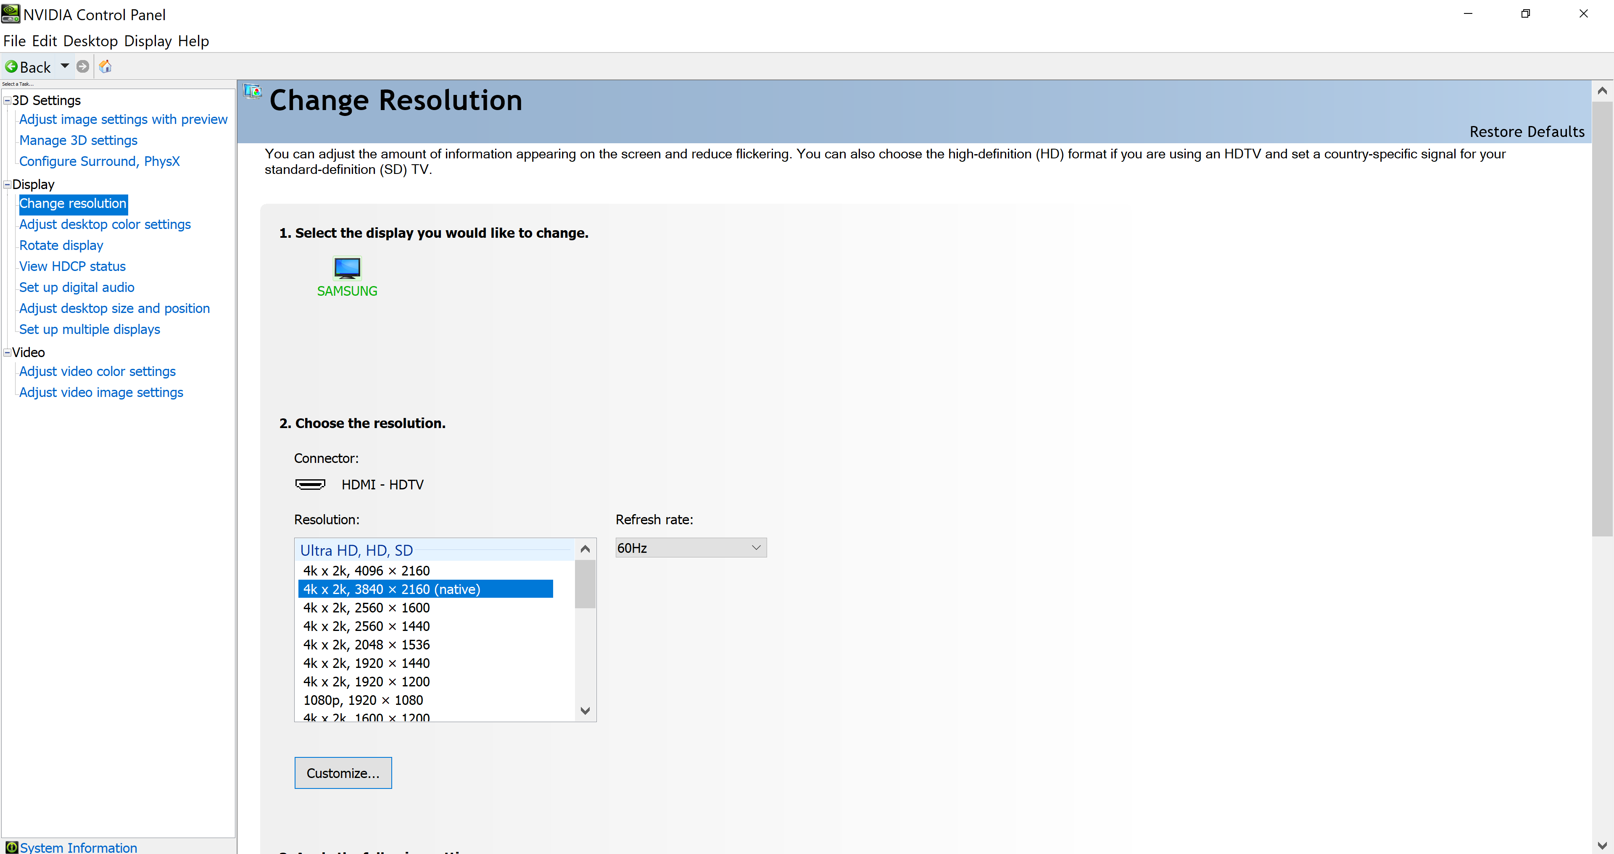Click the Home icon in toolbar
The height and width of the screenshot is (854, 1614).
tap(105, 66)
